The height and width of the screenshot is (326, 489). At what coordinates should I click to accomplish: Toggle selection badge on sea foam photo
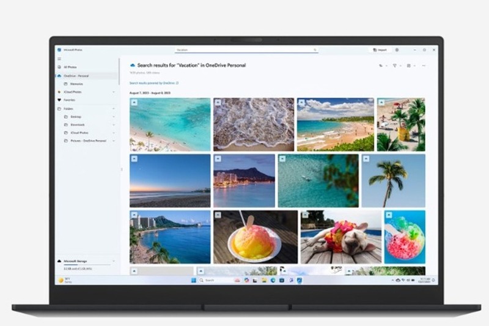[218, 103]
